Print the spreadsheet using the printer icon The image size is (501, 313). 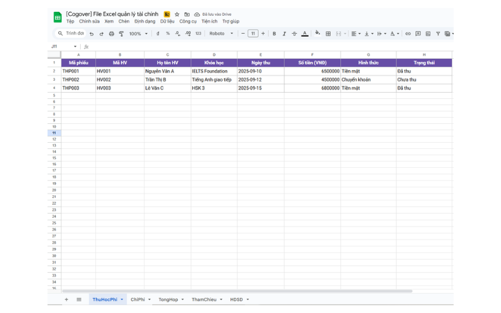point(111,34)
